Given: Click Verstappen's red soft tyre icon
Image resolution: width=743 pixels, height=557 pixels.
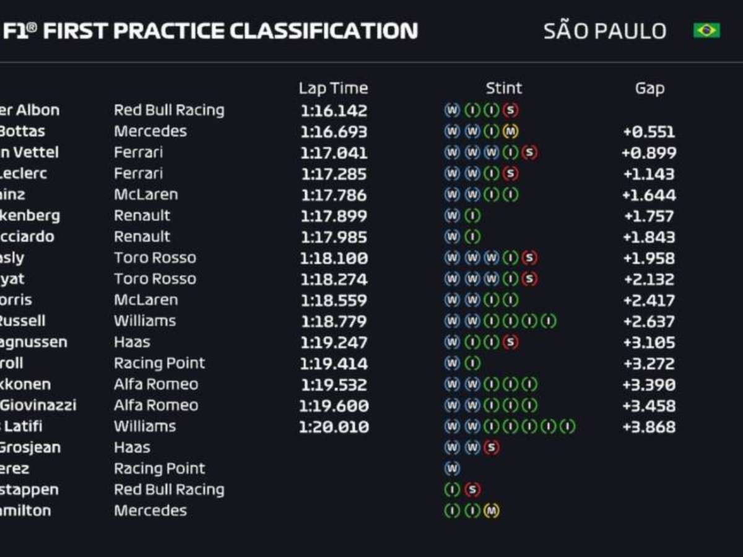Looking at the screenshot, I should tap(472, 490).
